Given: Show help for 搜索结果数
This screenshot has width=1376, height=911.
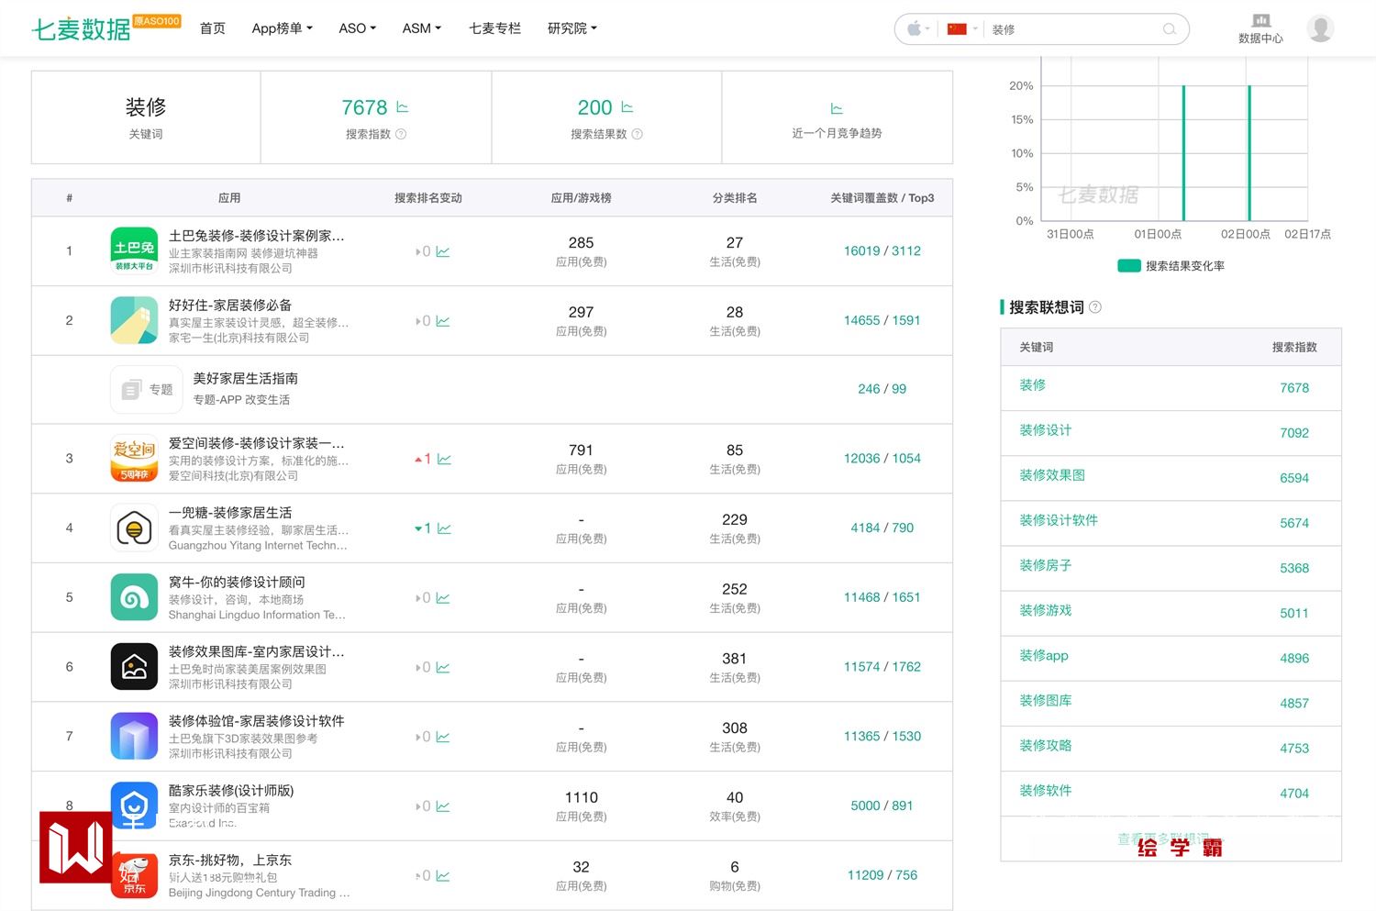Looking at the screenshot, I should [638, 134].
